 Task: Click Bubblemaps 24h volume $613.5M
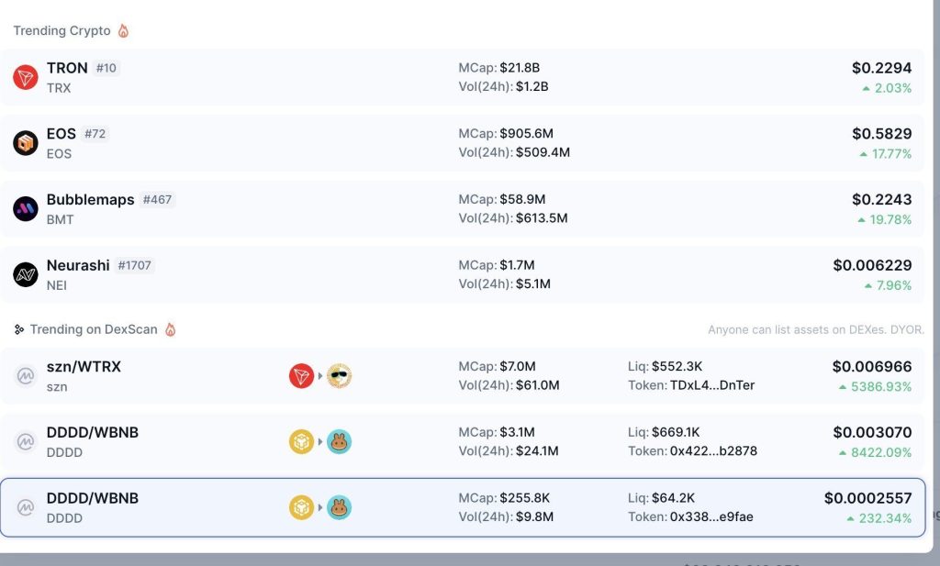[542, 218]
